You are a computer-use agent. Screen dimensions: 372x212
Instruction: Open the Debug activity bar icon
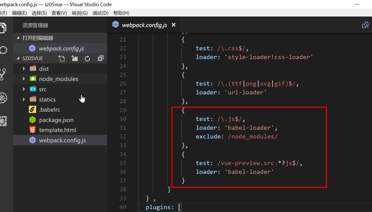click(x=3, y=98)
